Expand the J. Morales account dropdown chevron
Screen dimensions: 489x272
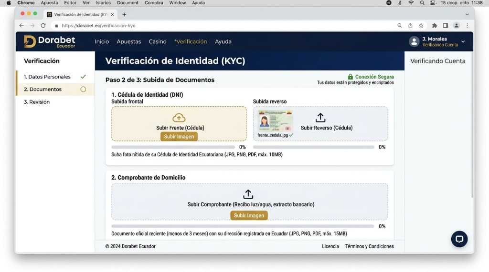click(x=463, y=41)
